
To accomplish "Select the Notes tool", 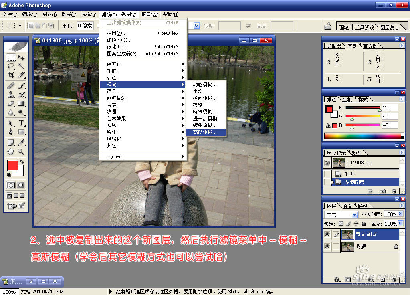I will [x=11, y=143].
